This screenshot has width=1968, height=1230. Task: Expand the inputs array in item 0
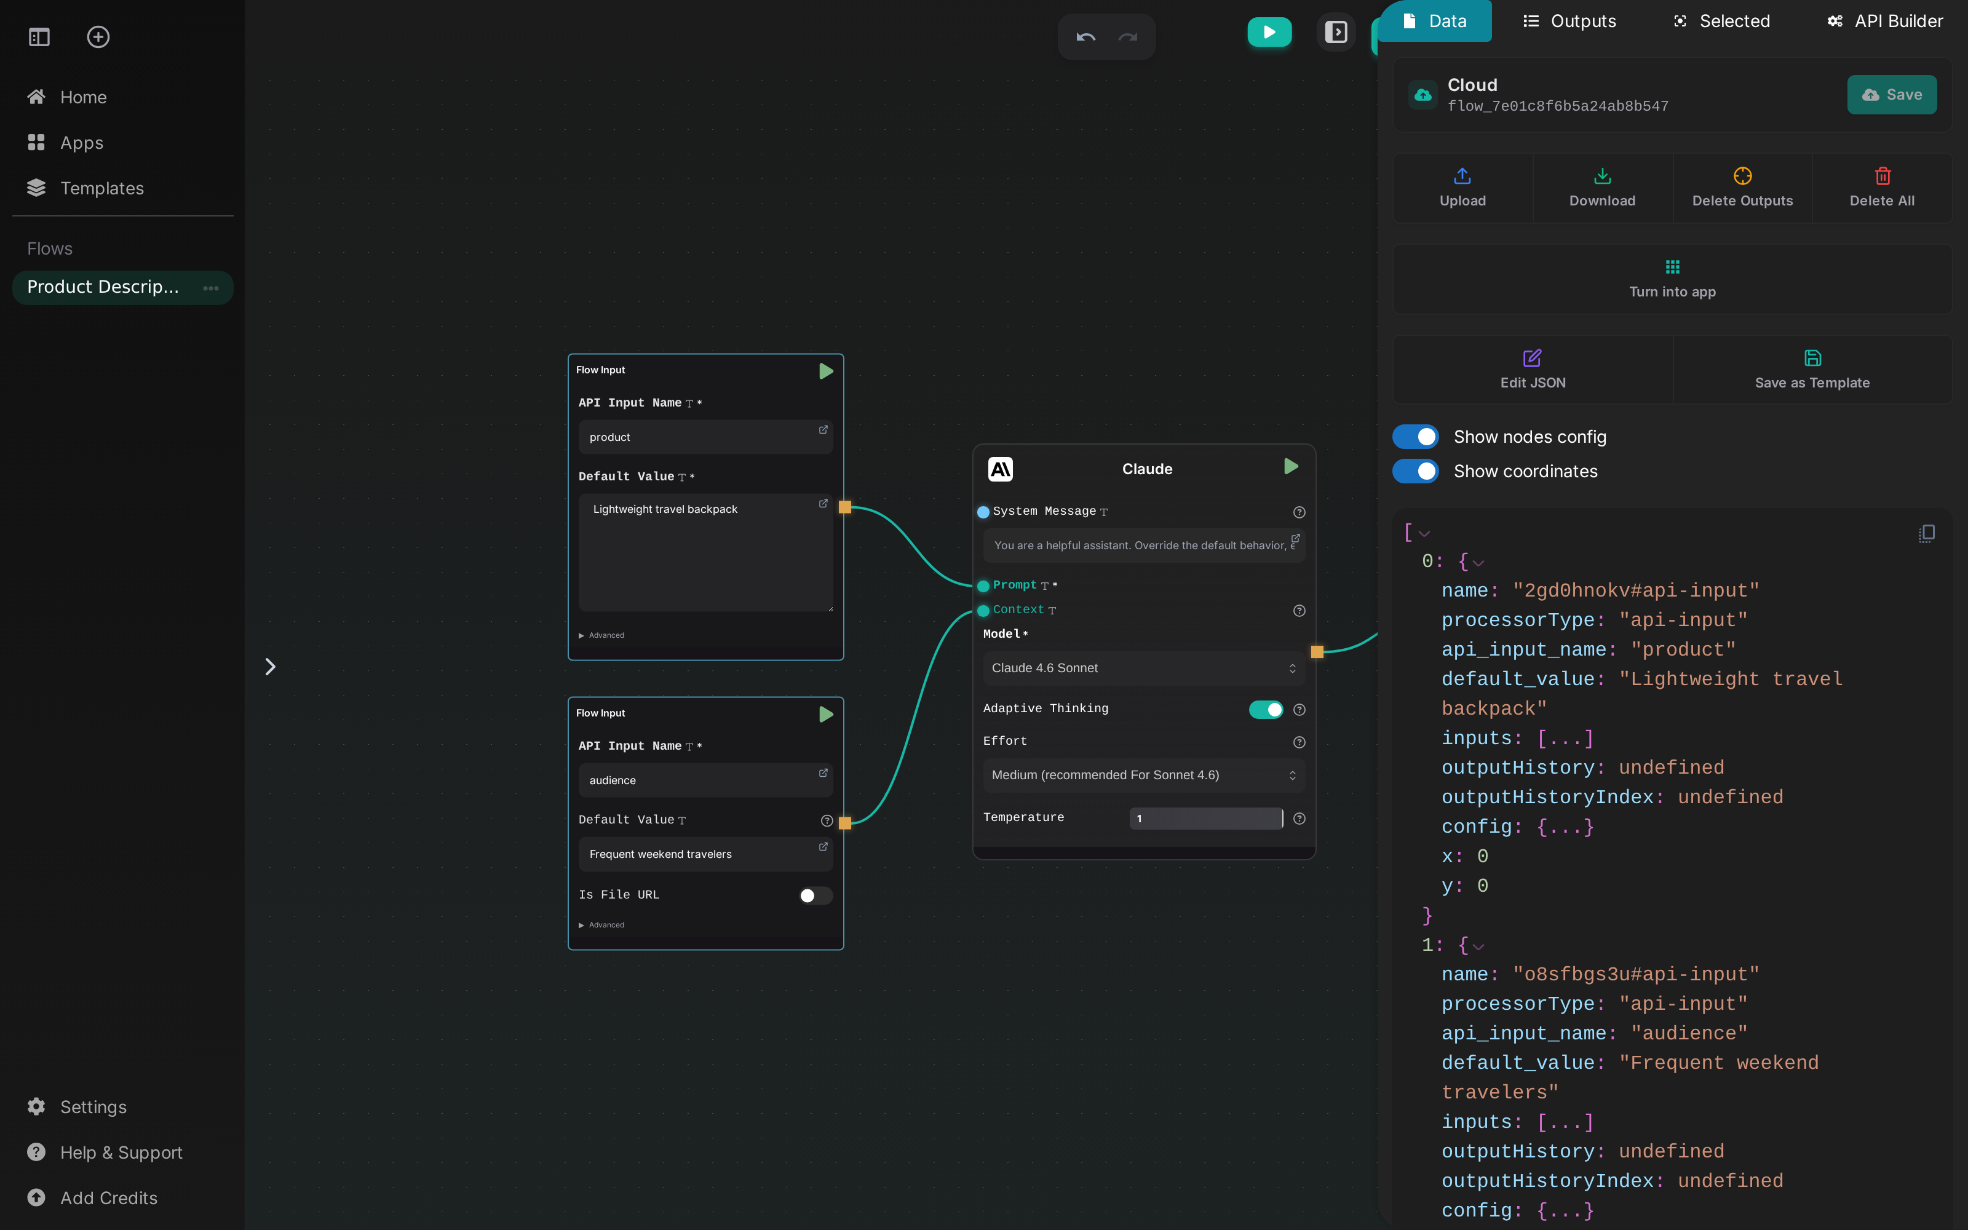[x=1565, y=739]
